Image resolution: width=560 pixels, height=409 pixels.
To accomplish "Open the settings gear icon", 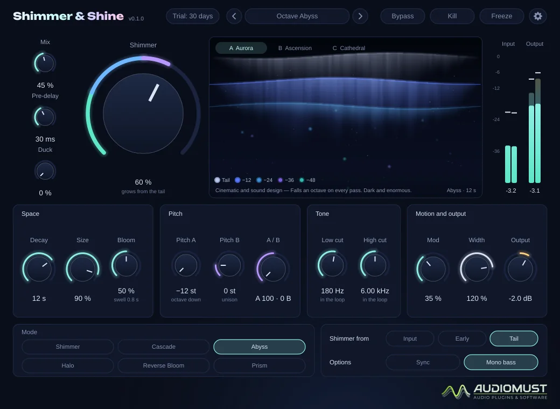I will click(538, 16).
